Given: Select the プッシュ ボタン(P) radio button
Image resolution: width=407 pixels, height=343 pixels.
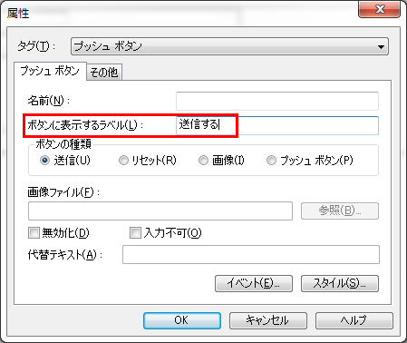Looking at the screenshot, I should point(271,160).
